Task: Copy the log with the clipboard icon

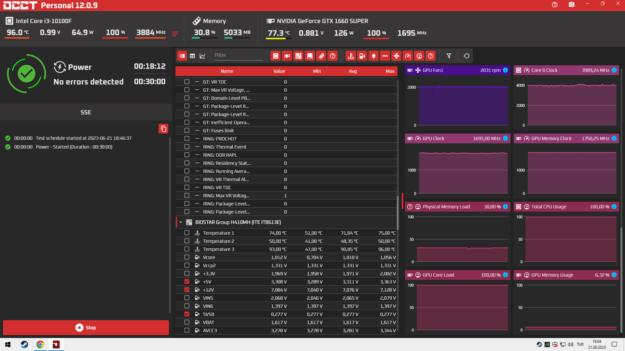Action: click(163, 129)
